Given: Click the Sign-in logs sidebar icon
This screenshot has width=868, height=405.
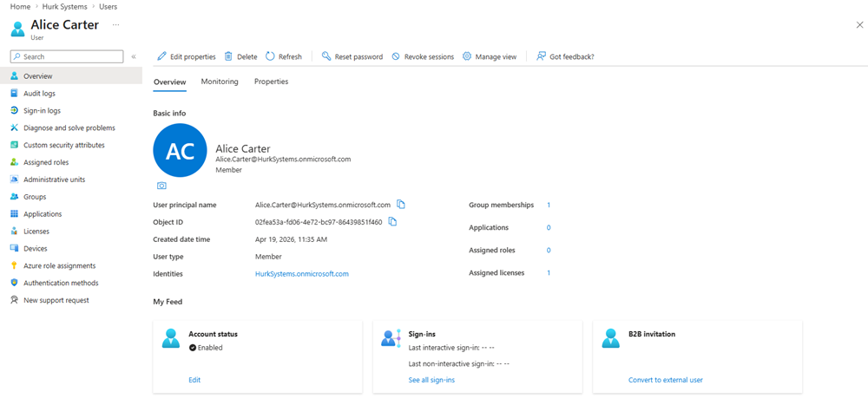Looking at the screenshot, I should point(15,111).
